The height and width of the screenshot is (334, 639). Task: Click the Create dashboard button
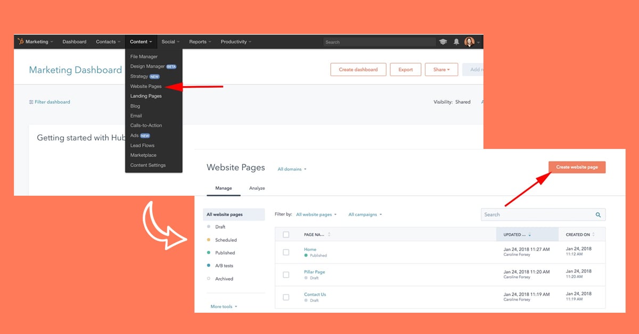(358, 70)
